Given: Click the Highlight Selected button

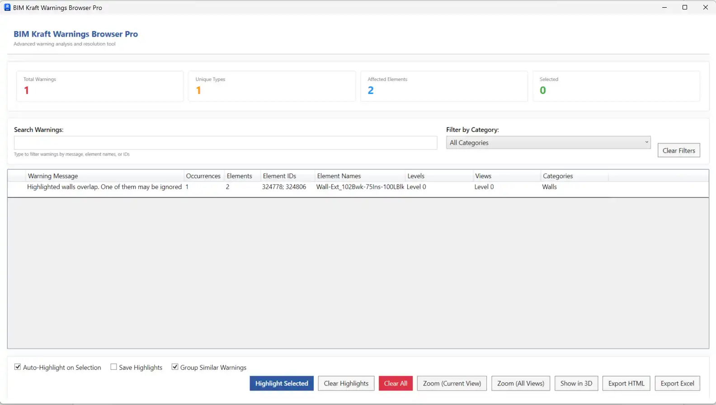Looking at the screenshot, I should (281, 383).
